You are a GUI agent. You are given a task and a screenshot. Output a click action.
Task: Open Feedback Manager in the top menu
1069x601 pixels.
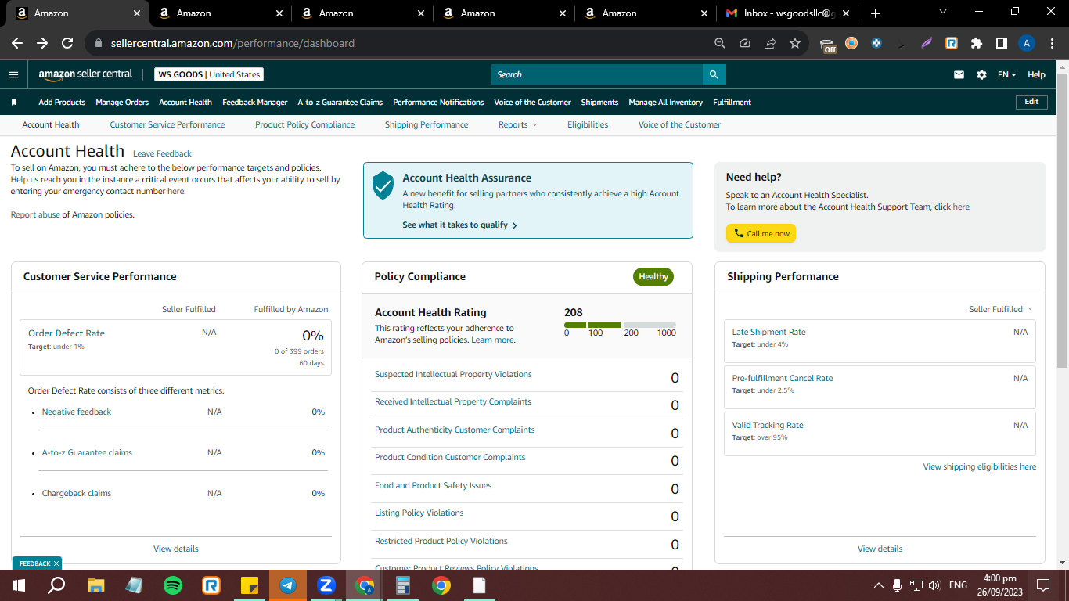click(x=255, y=102)
